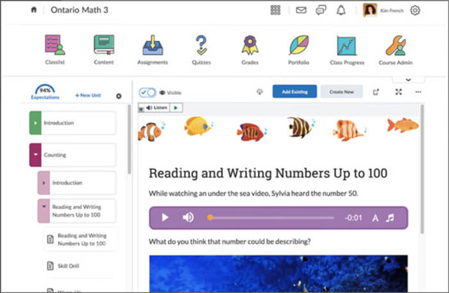Screen dimensions: 449x293
Task: Click the music note icon in audio player
Action: coord(390,218)
